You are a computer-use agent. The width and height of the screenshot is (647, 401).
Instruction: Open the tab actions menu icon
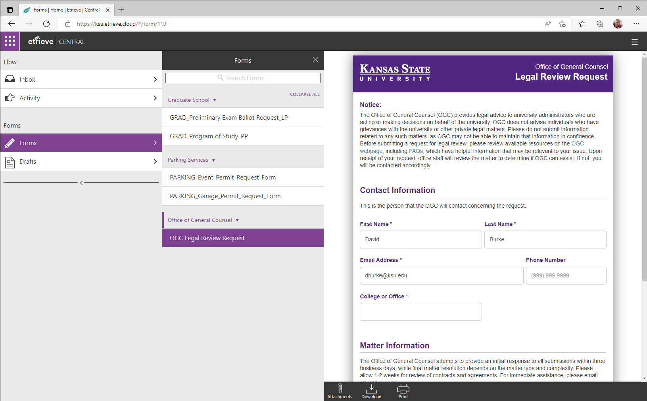[x=10, y=10]
